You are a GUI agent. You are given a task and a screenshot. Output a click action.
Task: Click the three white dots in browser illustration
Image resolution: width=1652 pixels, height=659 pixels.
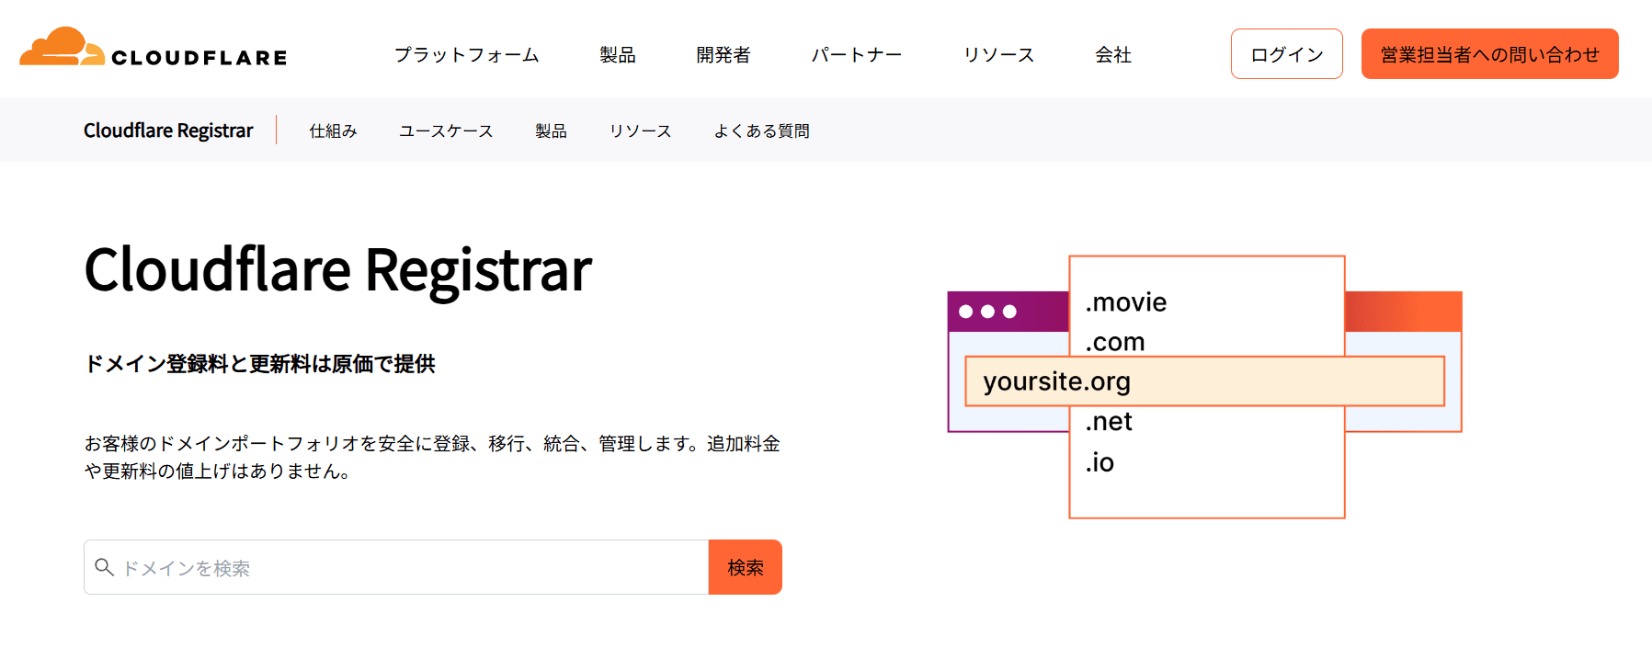click(x=987, y=312)
